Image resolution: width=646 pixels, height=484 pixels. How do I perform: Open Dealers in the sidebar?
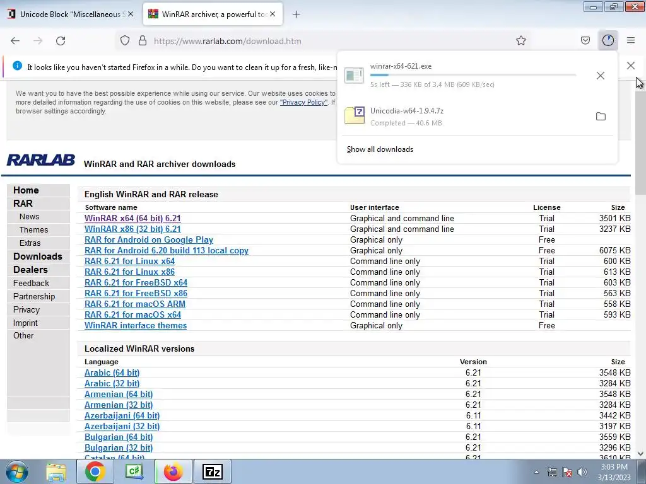pos(30,270)
